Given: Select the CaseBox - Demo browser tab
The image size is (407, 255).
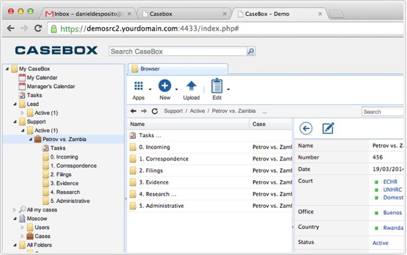Looking at the screenshot, I should pyautogui.click(x=279, y=14).
